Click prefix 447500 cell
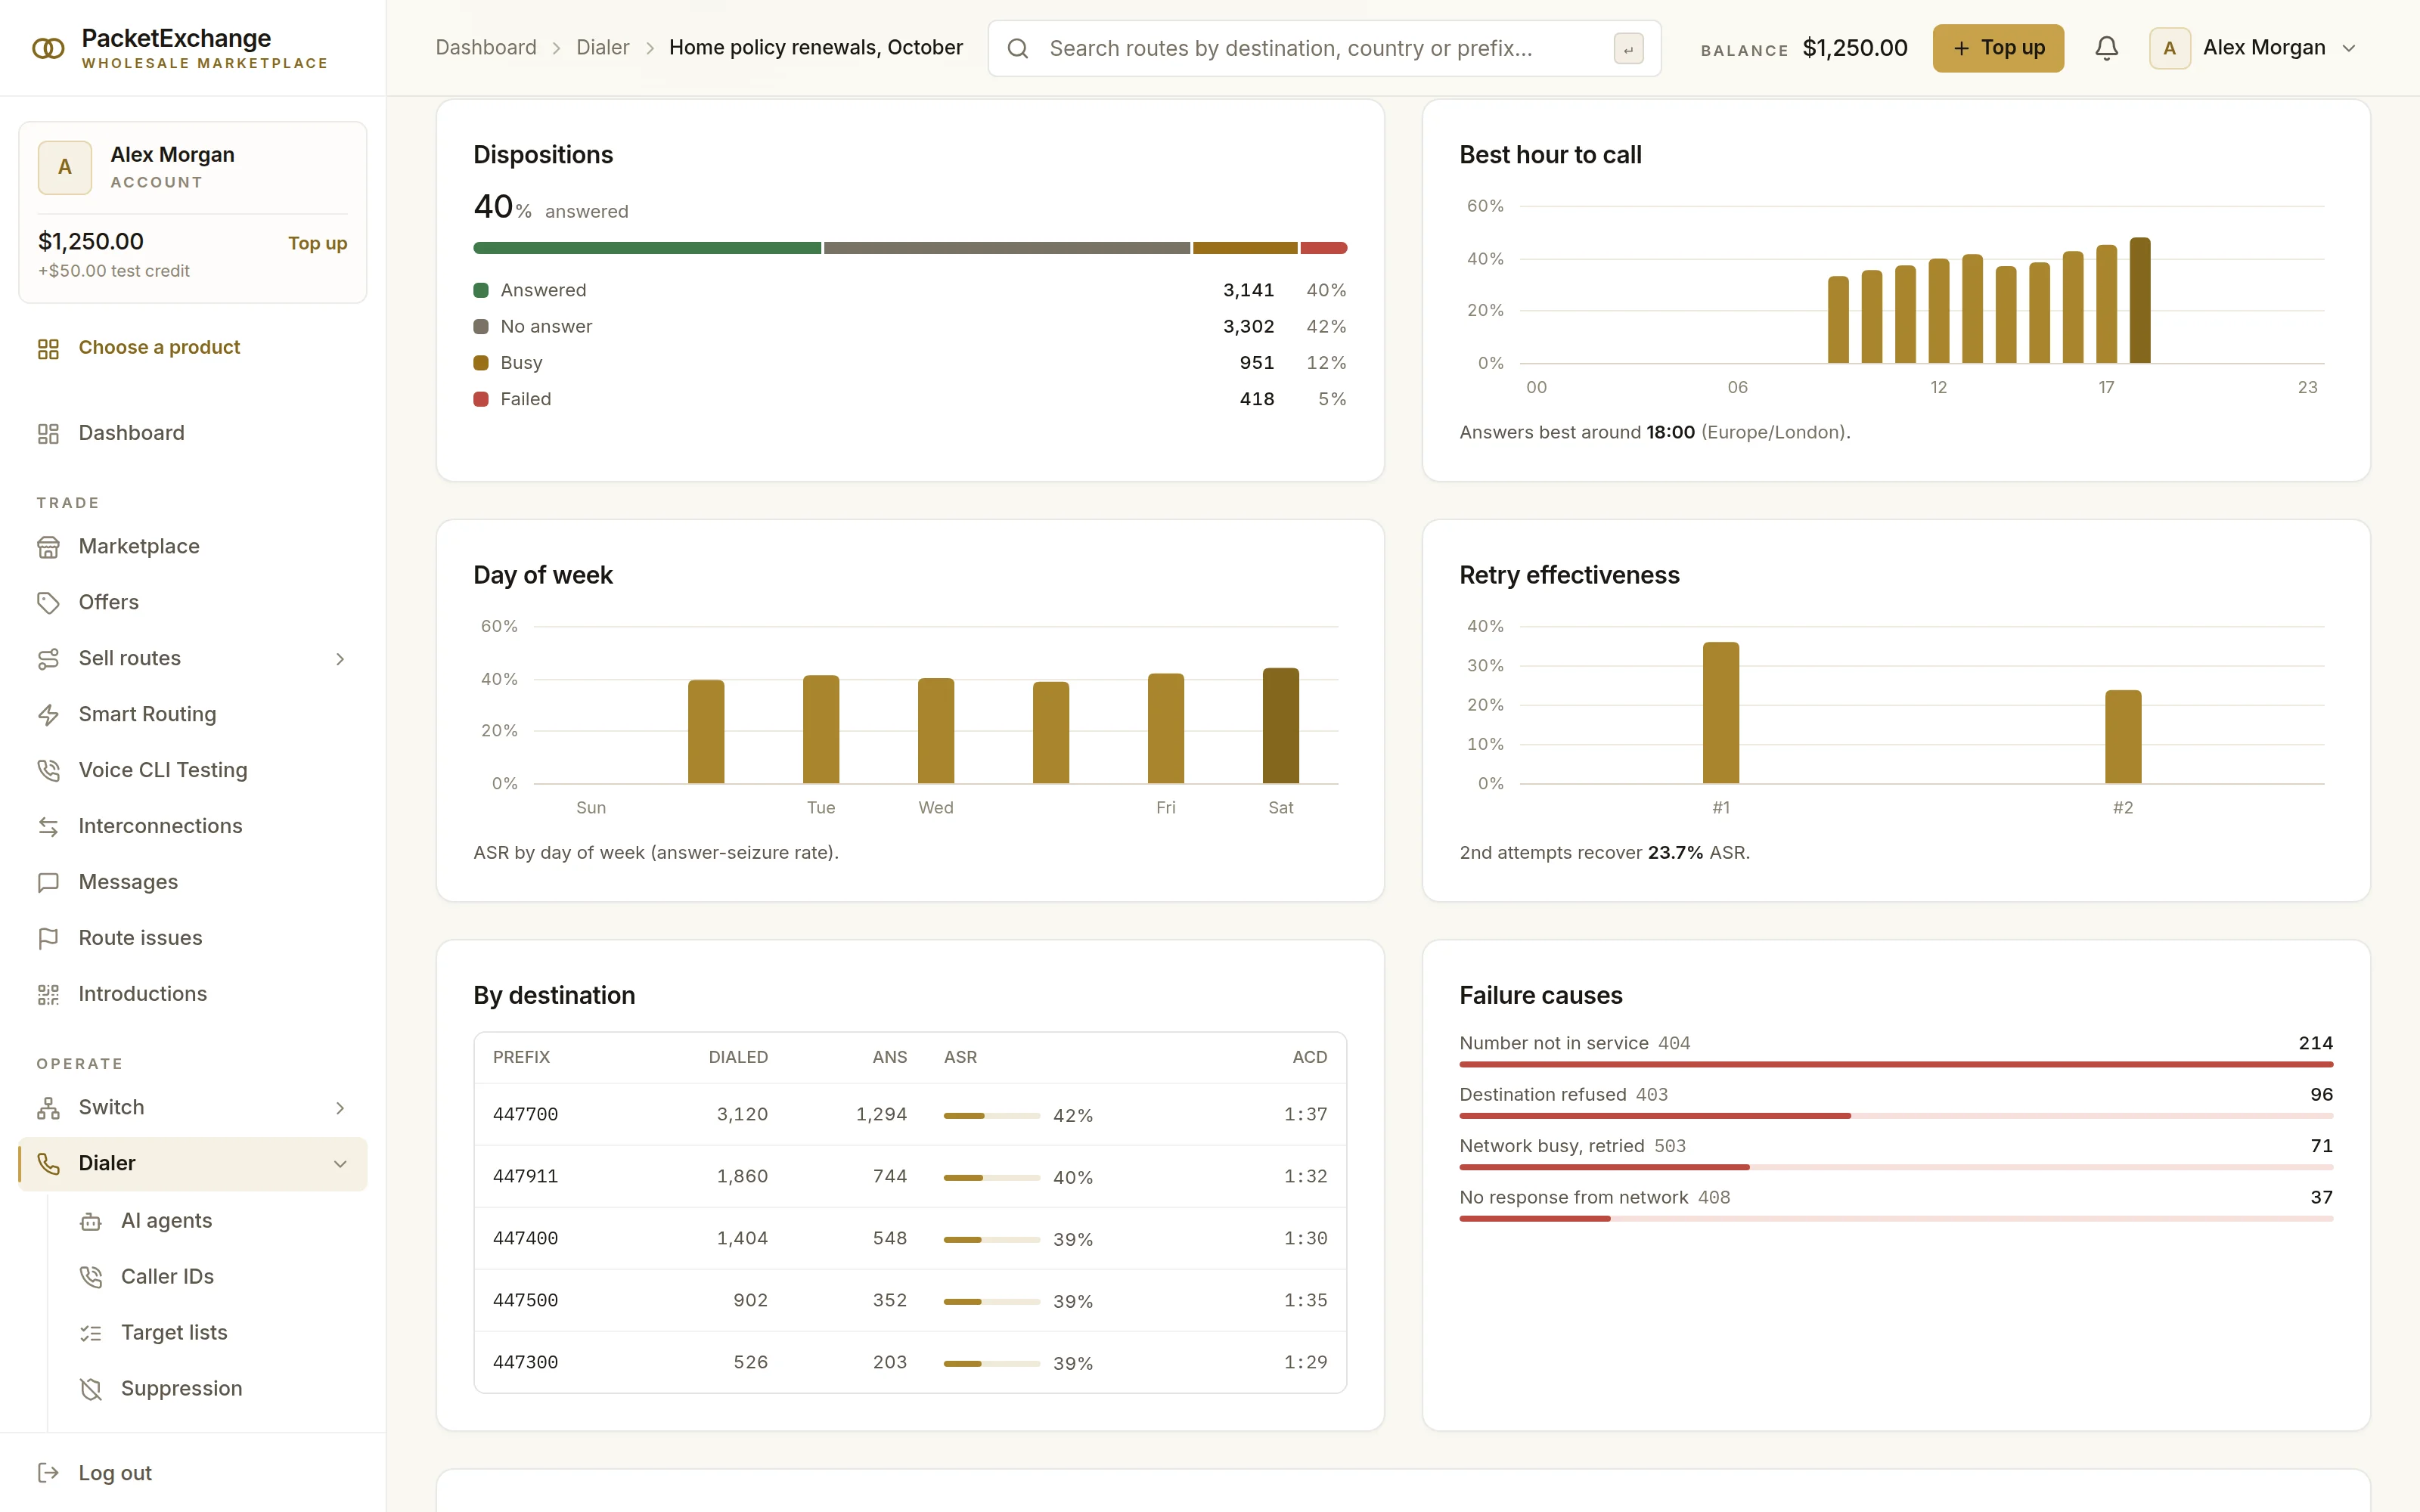 [x=525, y=1301]
